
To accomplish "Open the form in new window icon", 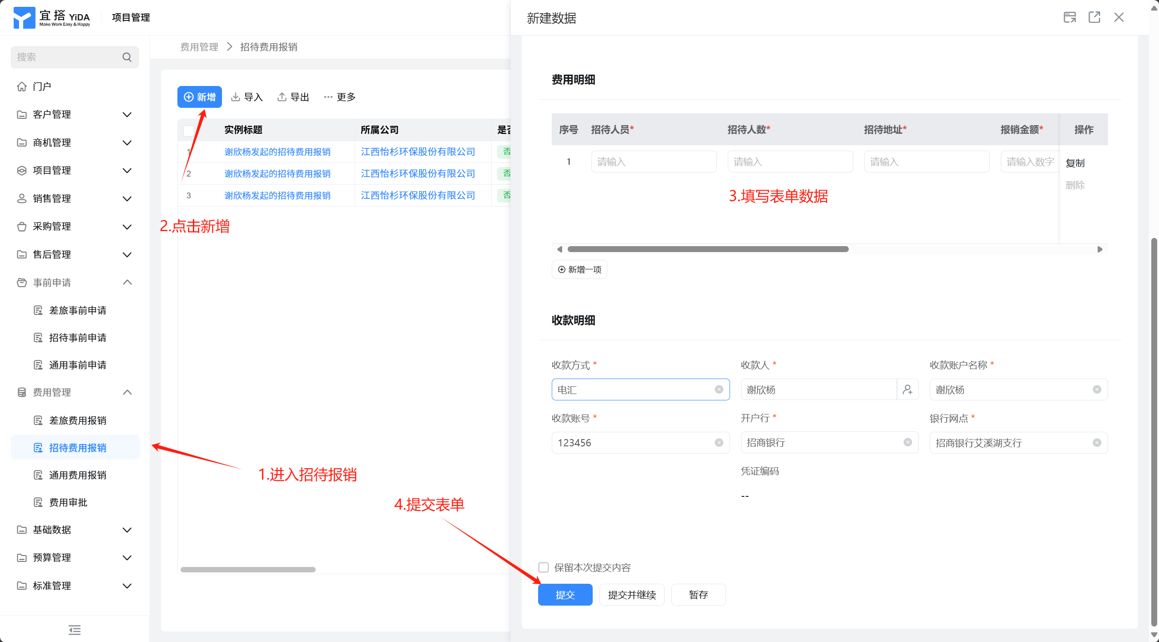I will (1094, 17).
